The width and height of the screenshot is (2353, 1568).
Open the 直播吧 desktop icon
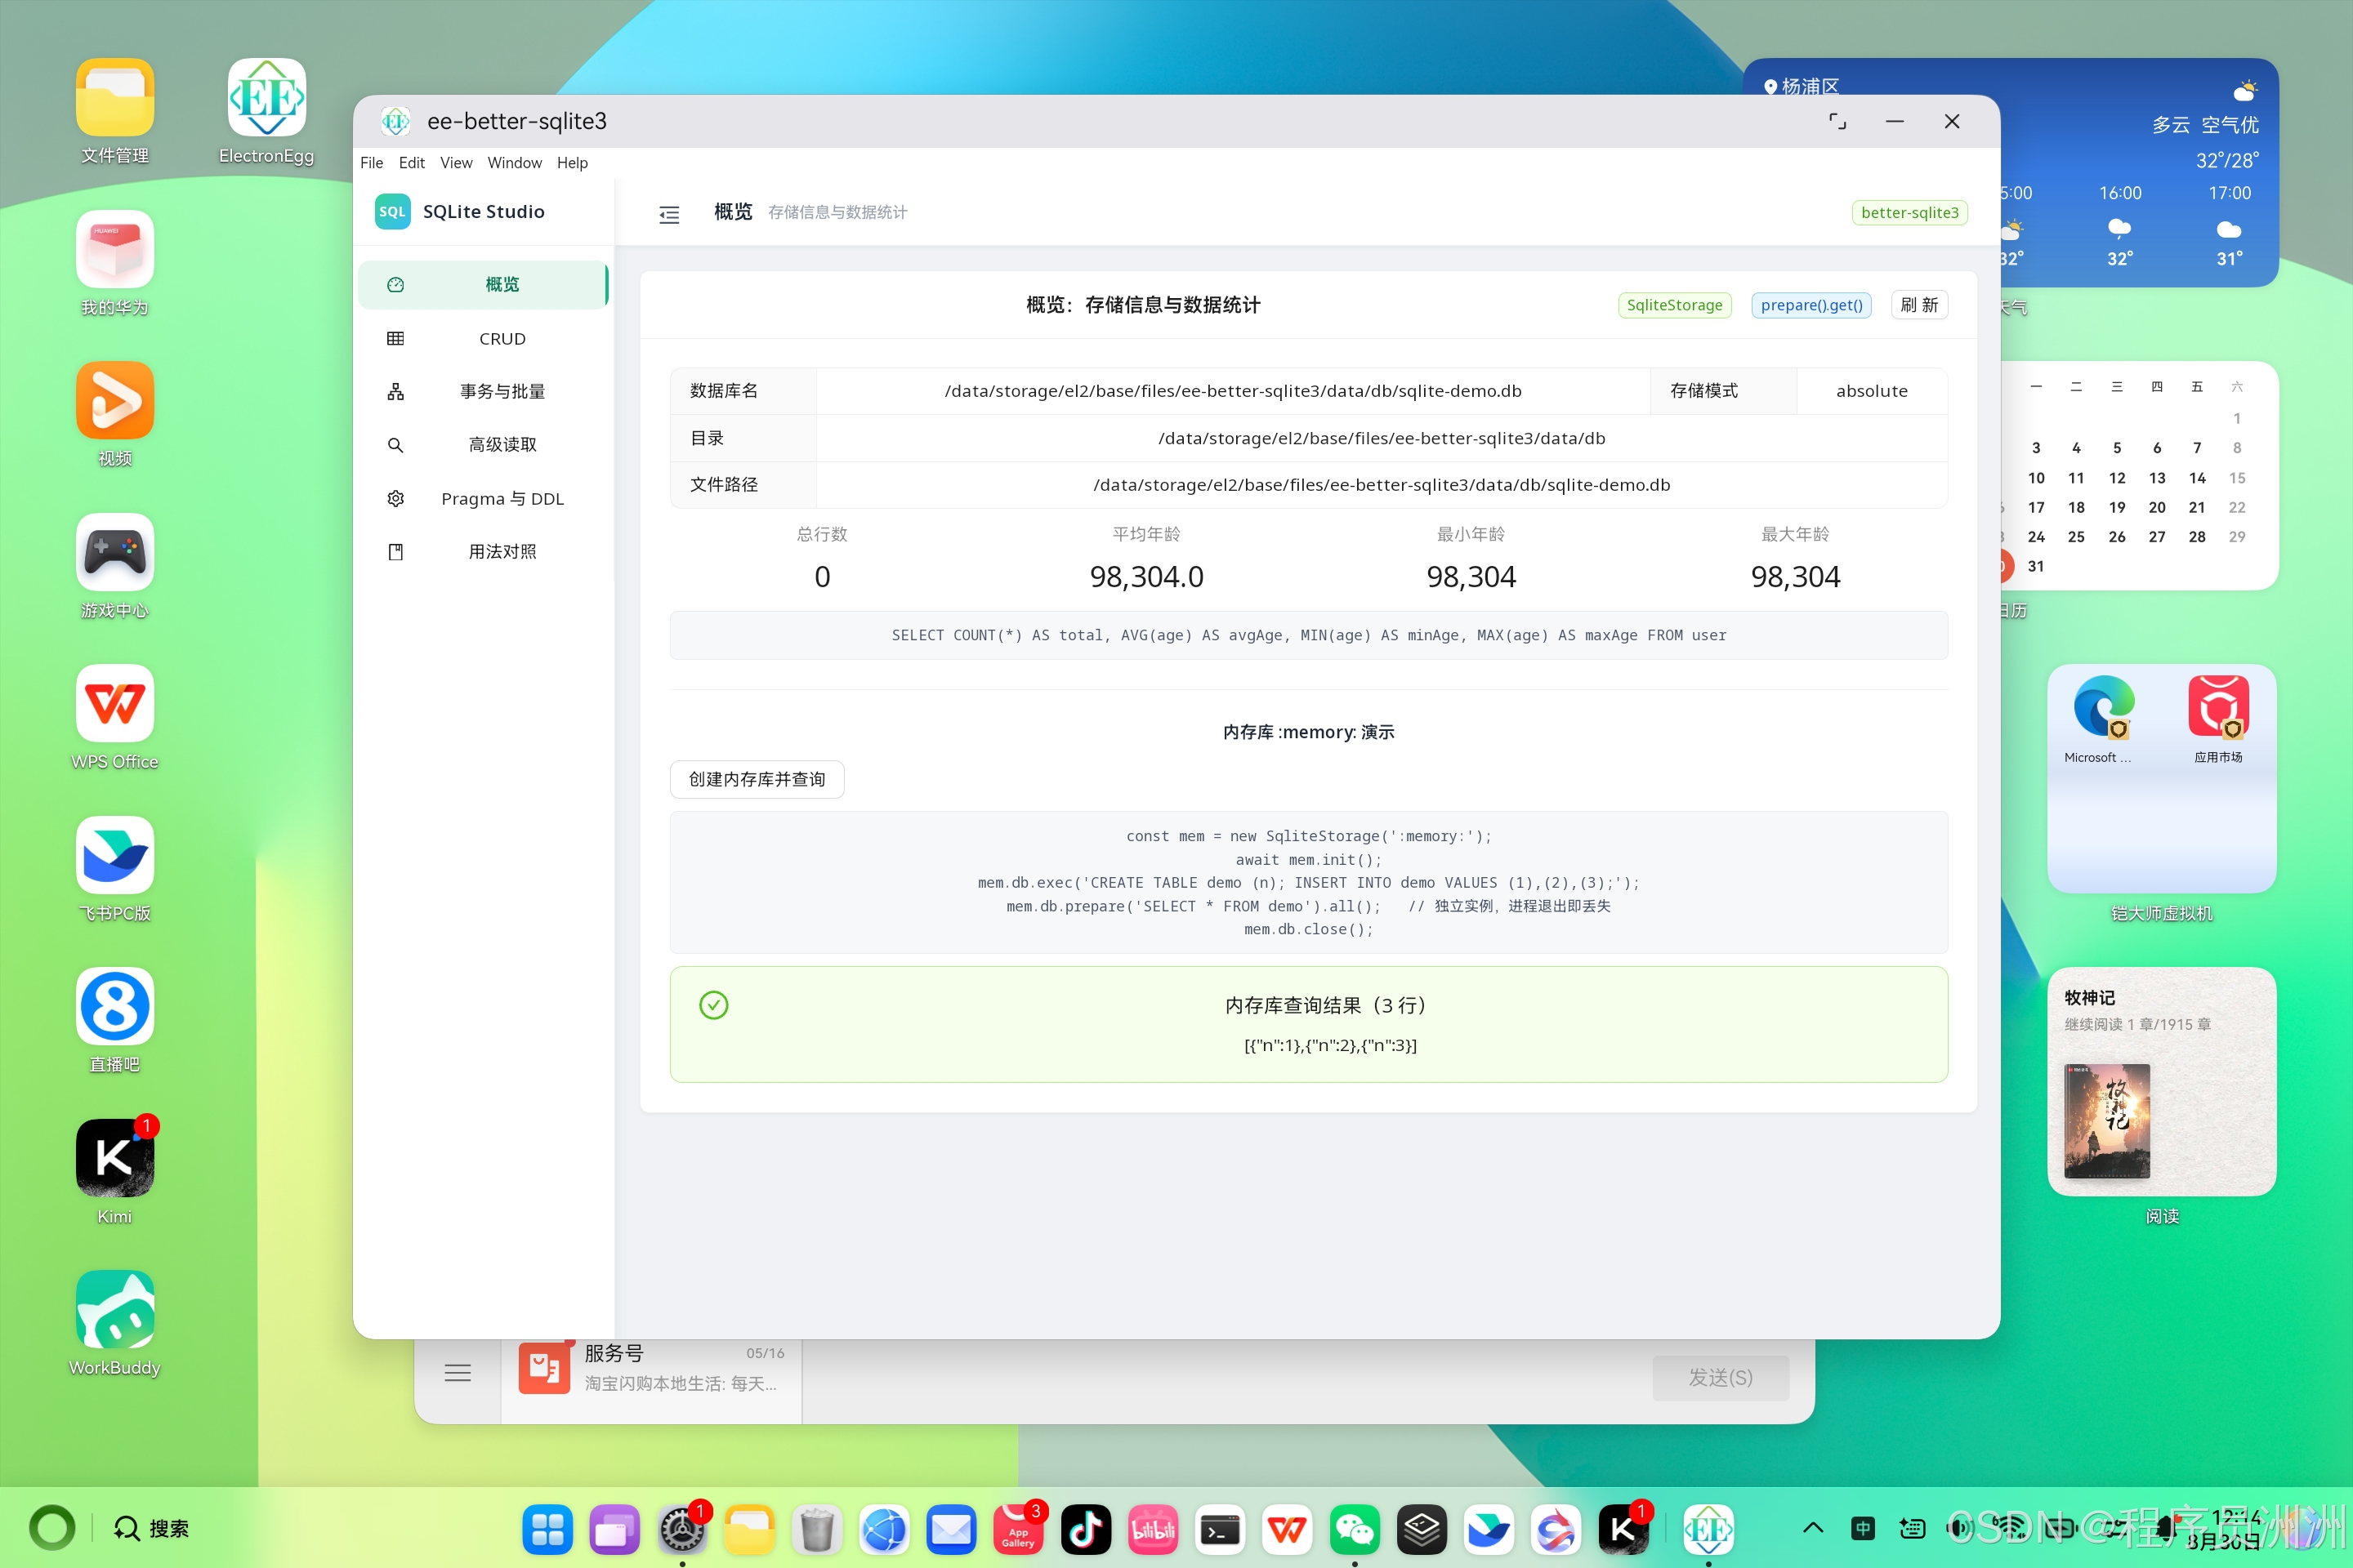point(115,1006)
